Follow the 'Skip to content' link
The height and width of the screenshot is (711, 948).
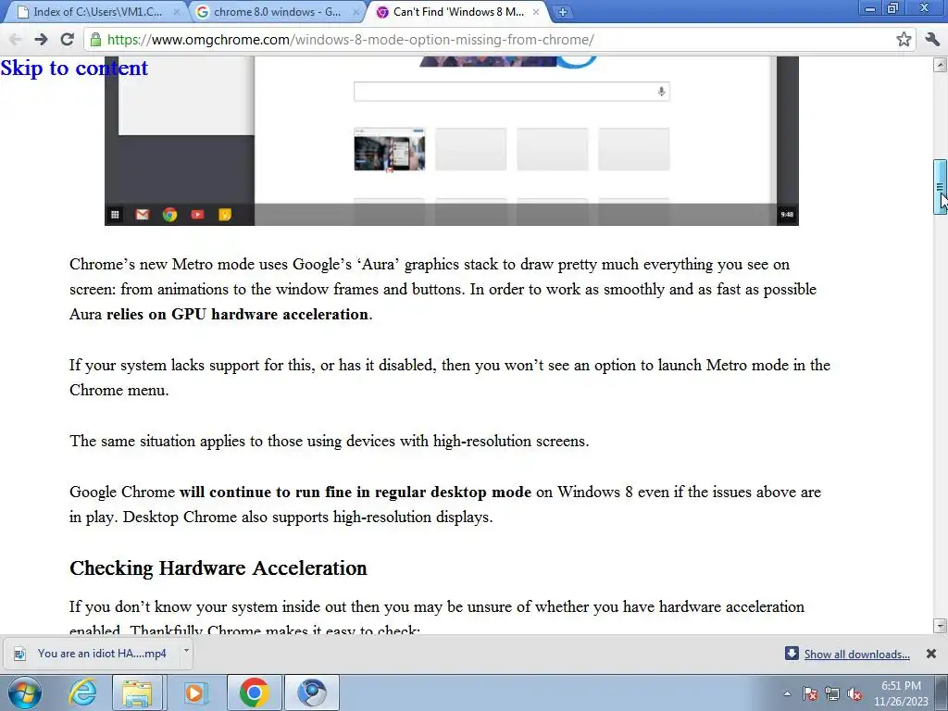[x=74, y=68]
